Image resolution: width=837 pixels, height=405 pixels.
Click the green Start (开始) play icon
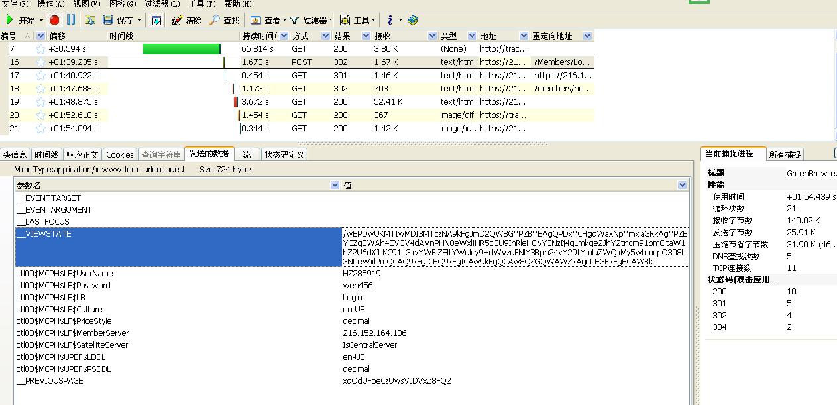9,20
